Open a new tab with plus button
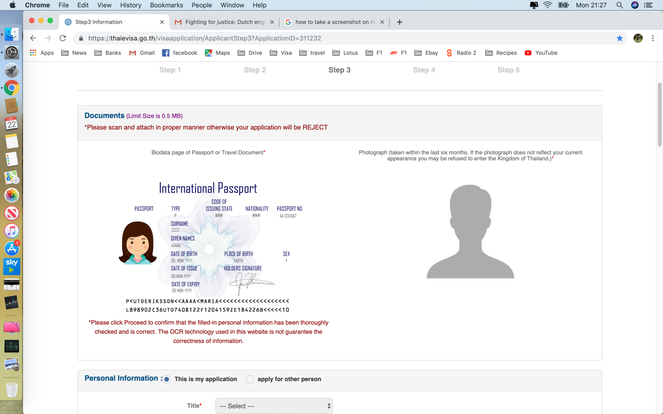The image size is (663, 414). (x=399, y=22)
